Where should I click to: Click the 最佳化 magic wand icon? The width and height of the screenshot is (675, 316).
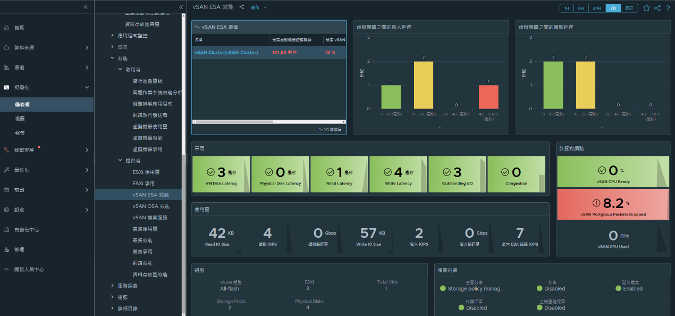[6, 170]
